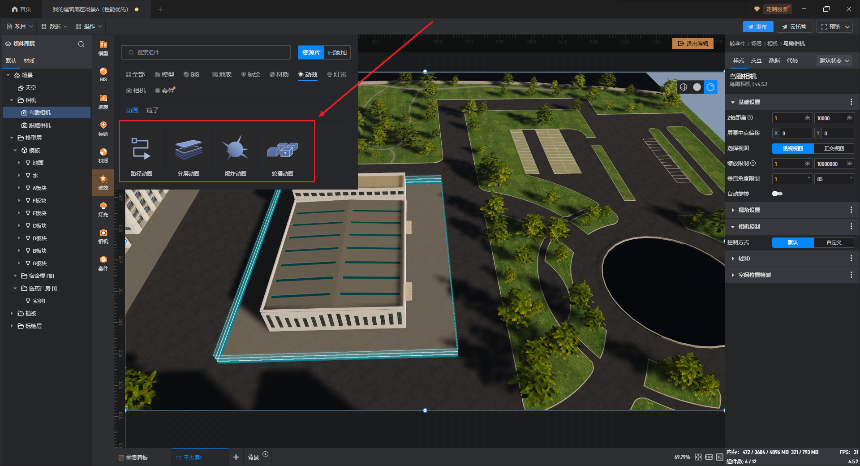Click the 定制服务 button

pyautogui.click(x=777, y=9)
